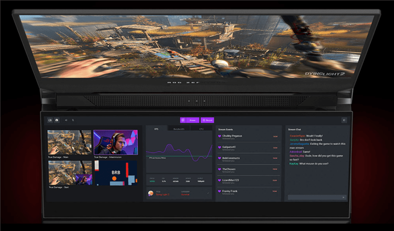The image size is (394, 231).
Task: Click the screenshot camera icon
Action: 57,120
